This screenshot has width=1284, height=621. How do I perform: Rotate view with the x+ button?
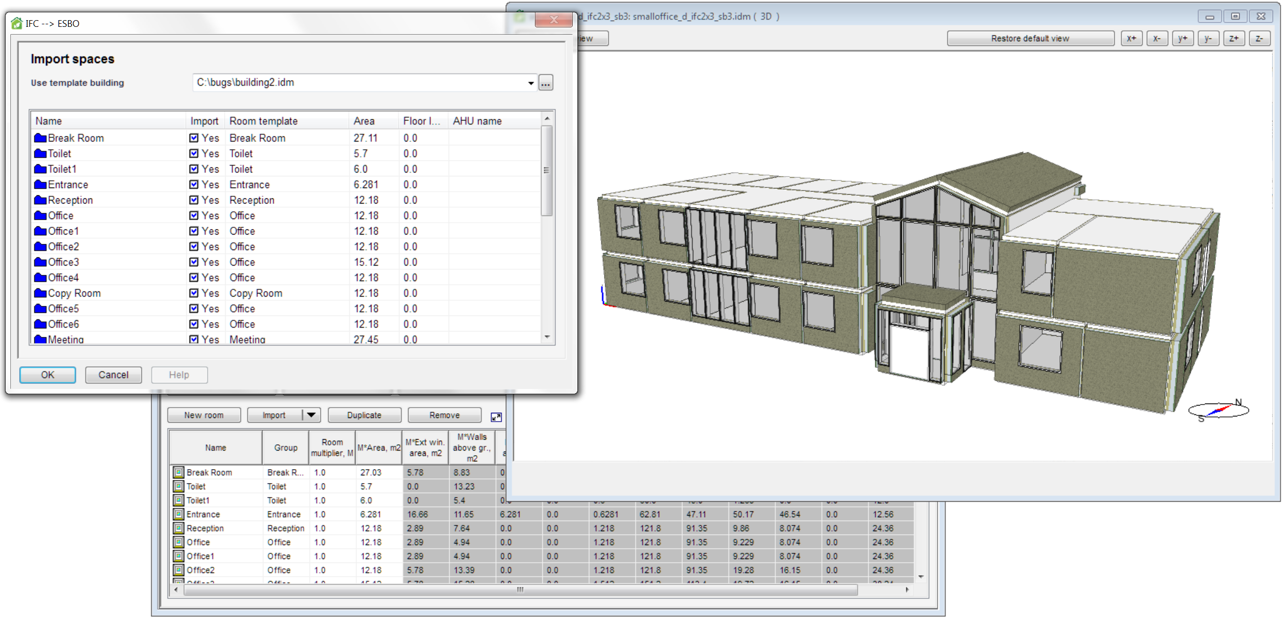pyautogui.click(x=1131, y=38)
